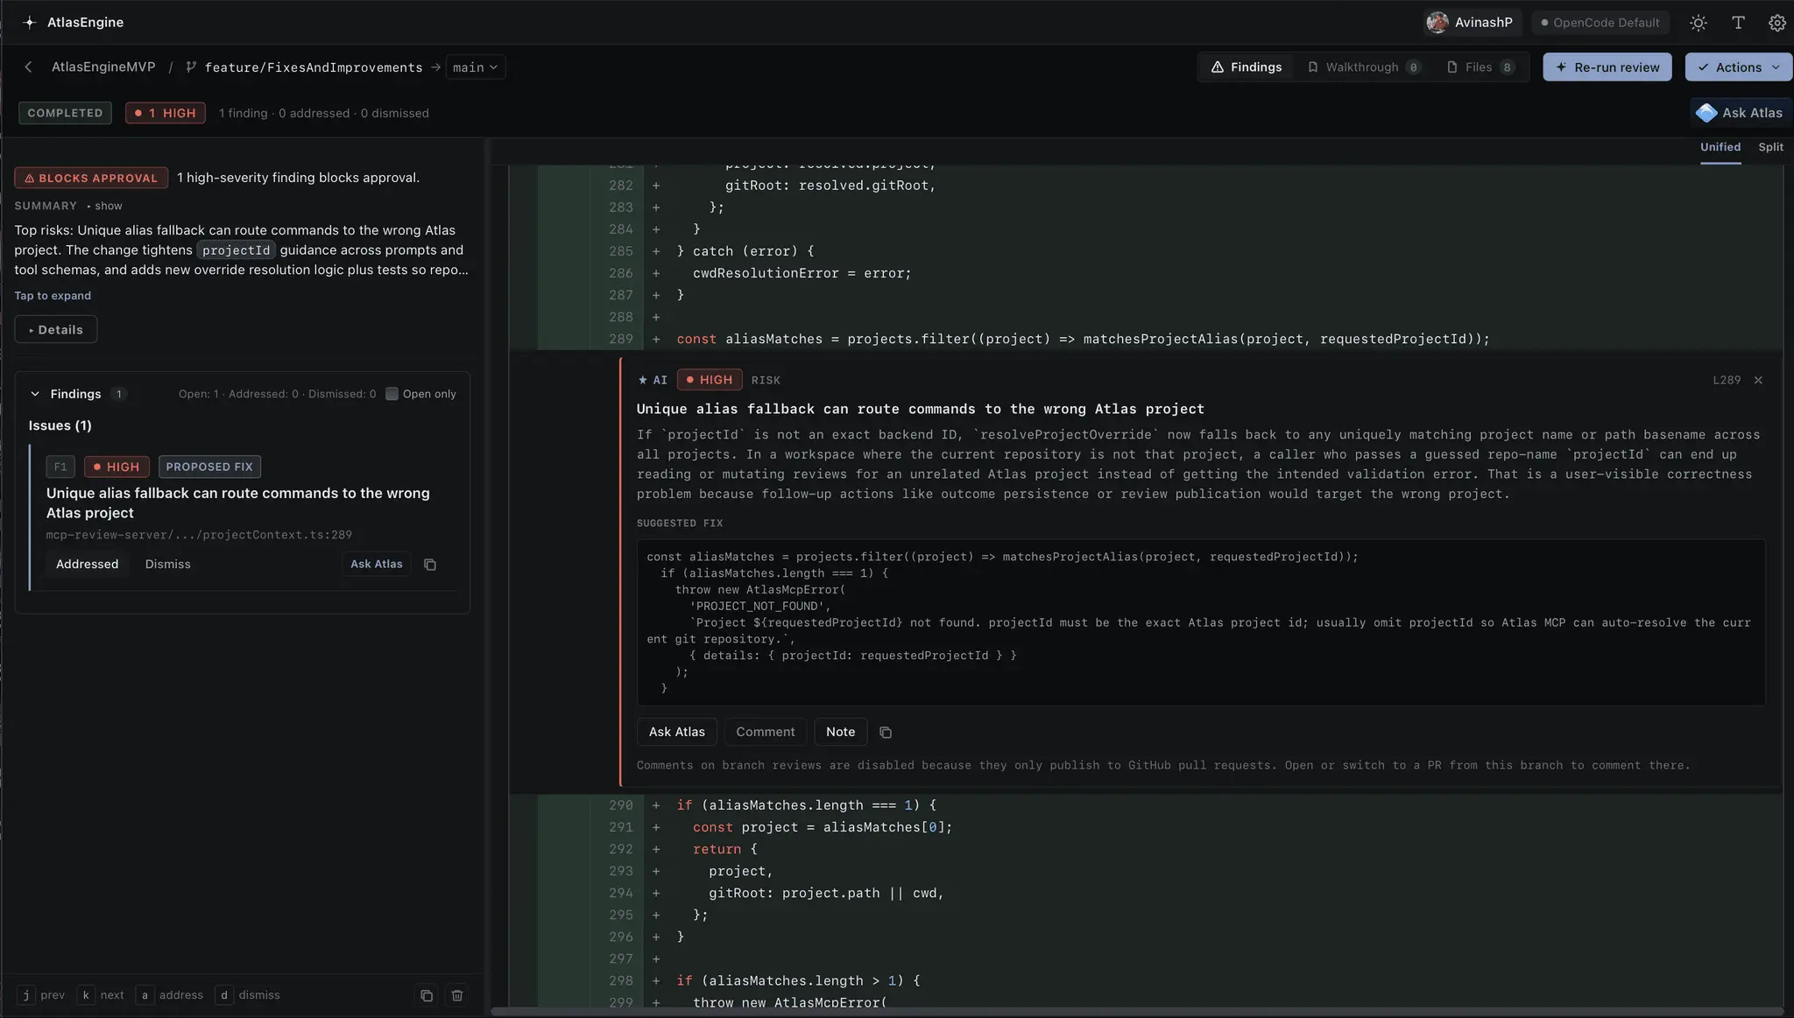Click the Comment button
Screen dimensions: 1794x1018
[765, 732]
